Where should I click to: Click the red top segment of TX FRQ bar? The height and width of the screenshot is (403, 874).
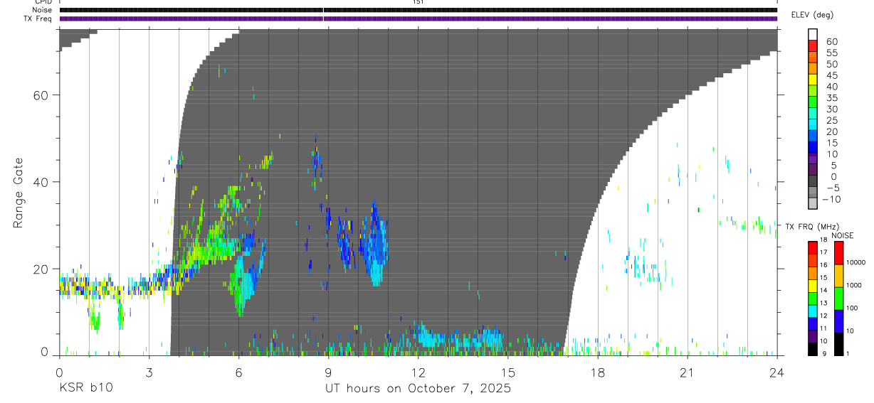(813, 248)
